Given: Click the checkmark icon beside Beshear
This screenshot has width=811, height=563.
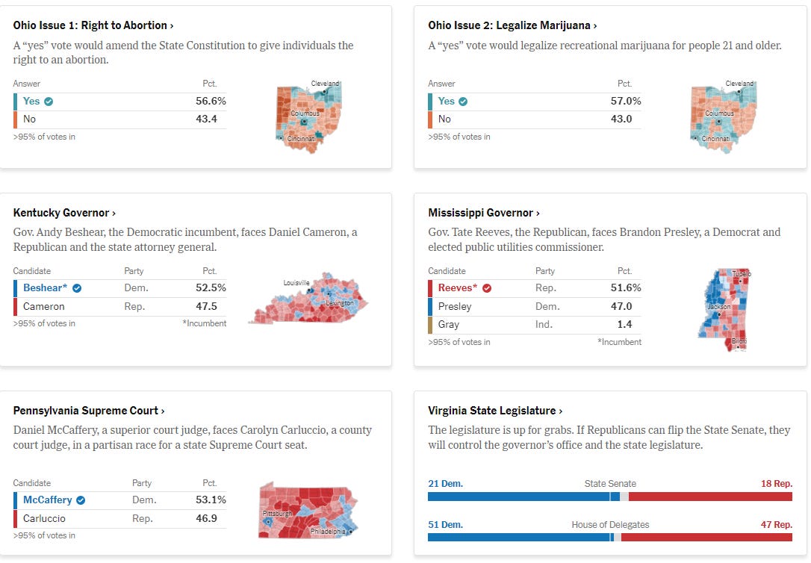Looking at the screenshot, I should coord(77,288).
